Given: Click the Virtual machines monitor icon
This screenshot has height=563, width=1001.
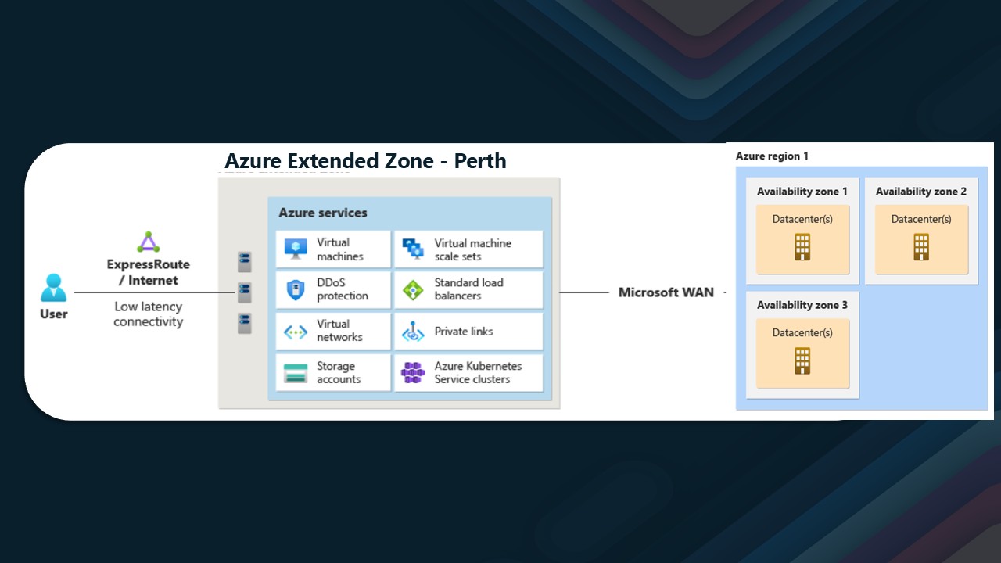Looking at the screenshot, I should (296, 249).
